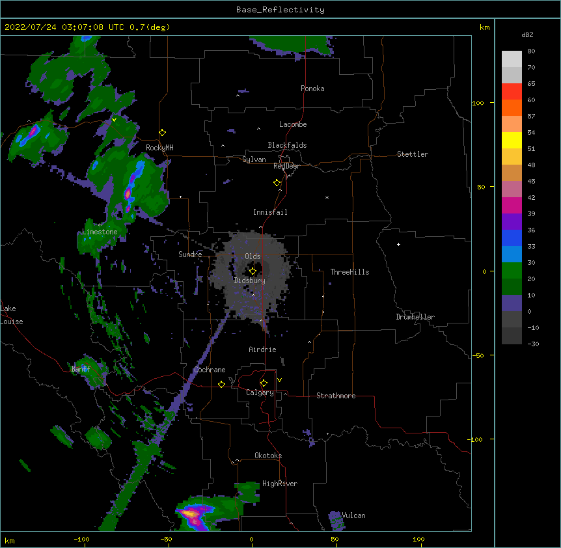Click the 33 dBZ blue legend swatch
561x548 pixels.
tap(512, 238)
